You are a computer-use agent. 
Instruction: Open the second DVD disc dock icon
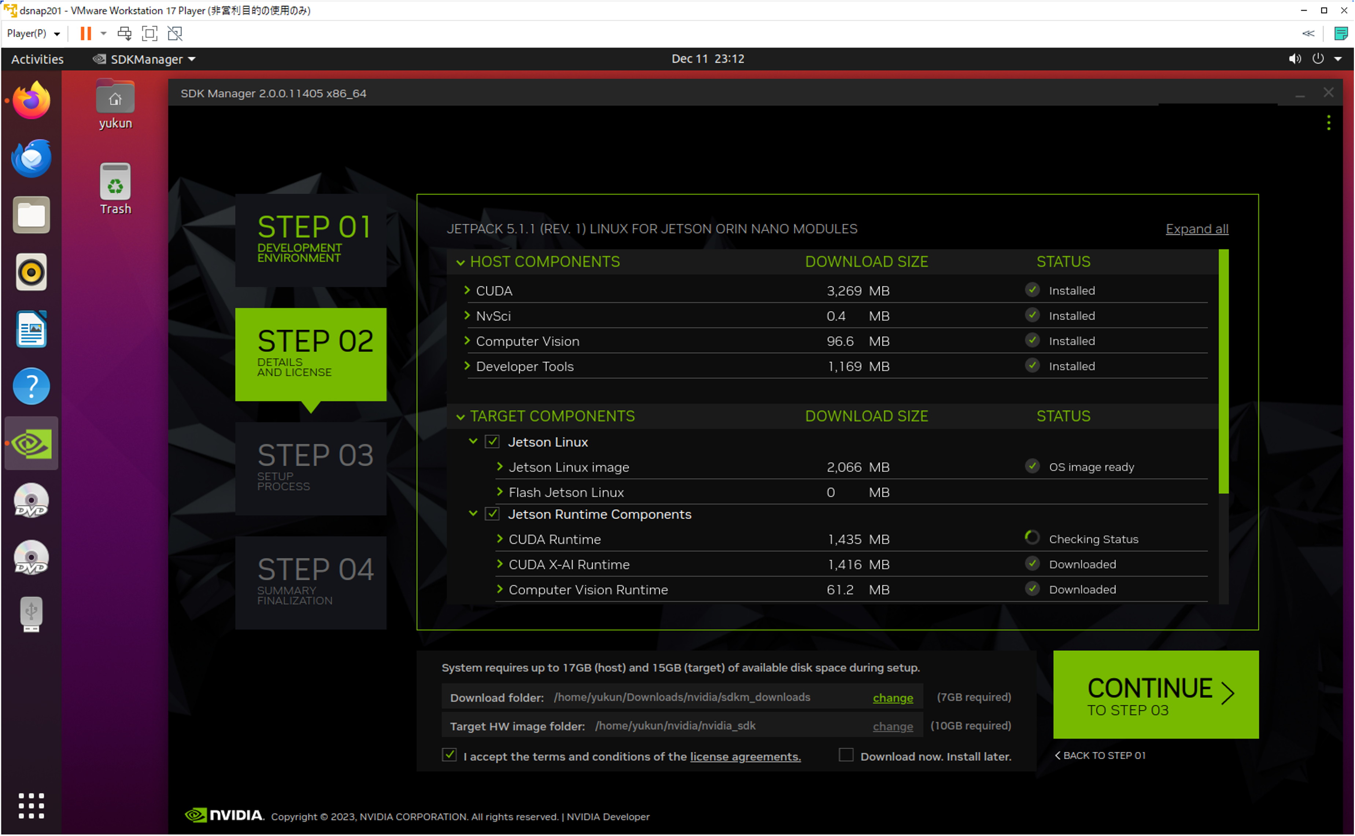coord(32,557)
